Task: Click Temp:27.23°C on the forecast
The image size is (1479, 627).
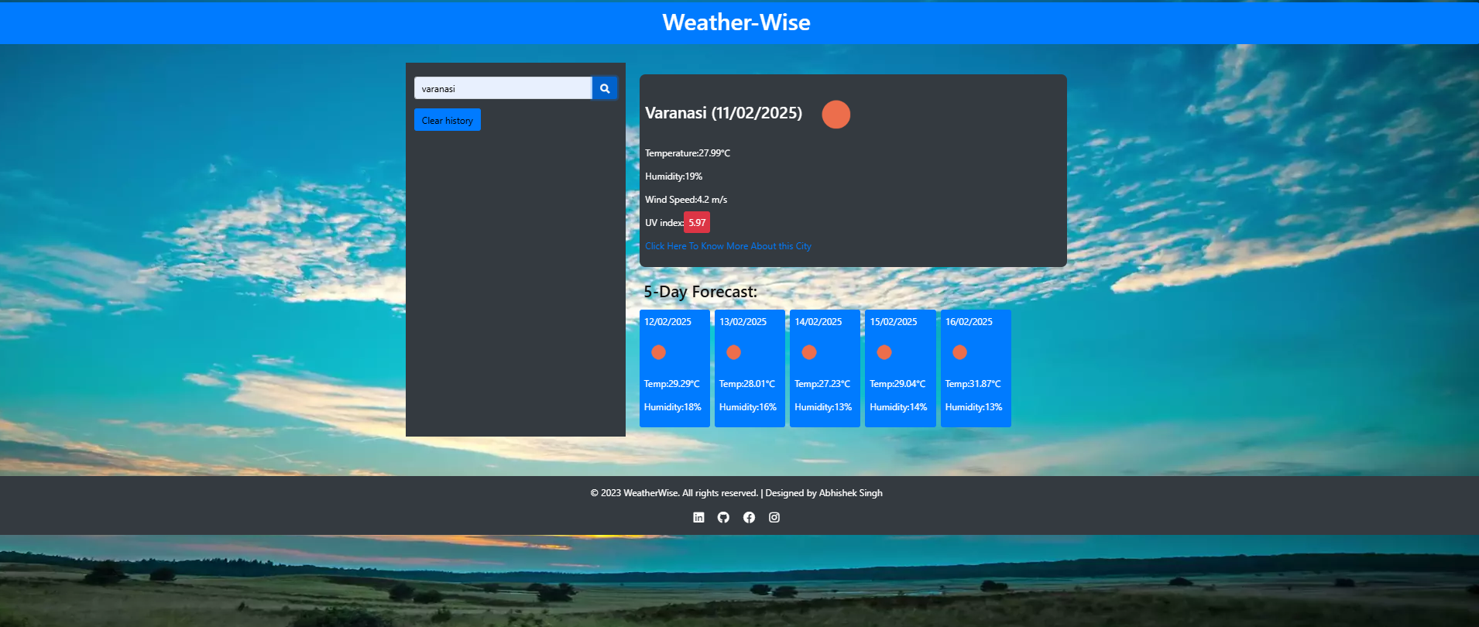Action: point(822,384)
